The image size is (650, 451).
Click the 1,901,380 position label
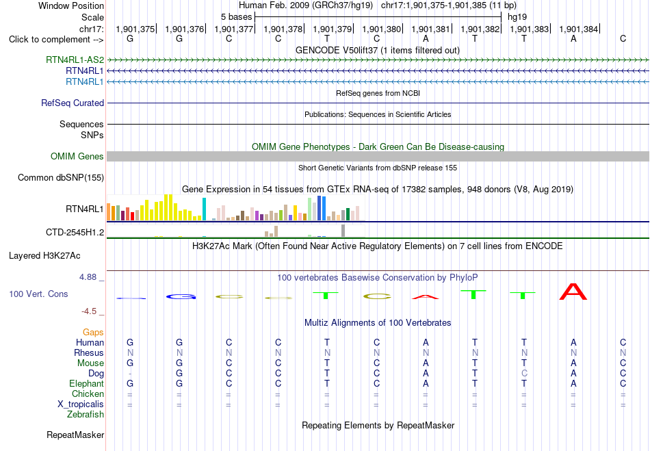point(381,29)
